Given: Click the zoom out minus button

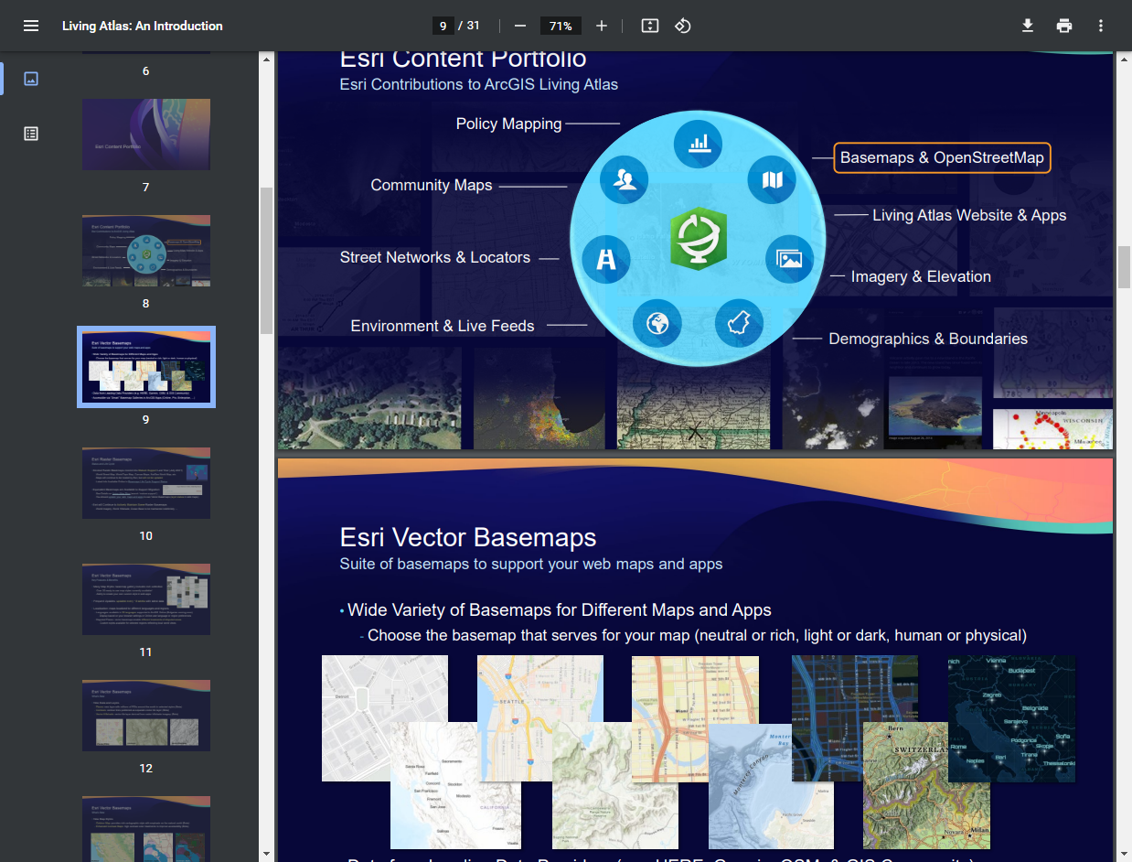Looking at the screenshot, I should tap(519, 26).
